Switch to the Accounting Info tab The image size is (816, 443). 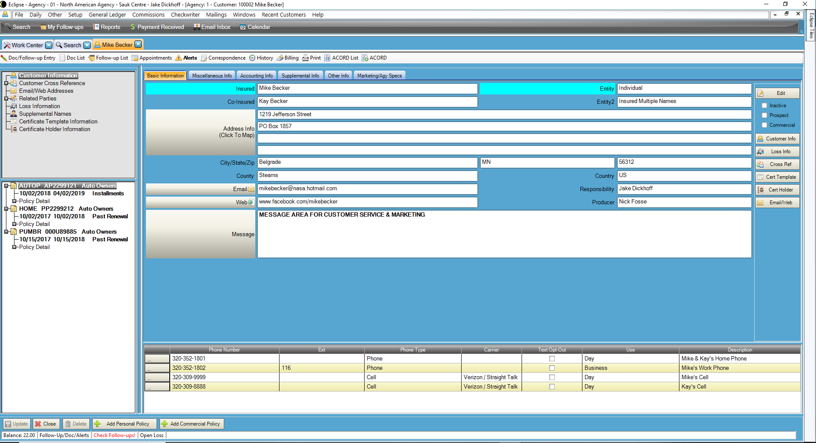tap(257, 76)
